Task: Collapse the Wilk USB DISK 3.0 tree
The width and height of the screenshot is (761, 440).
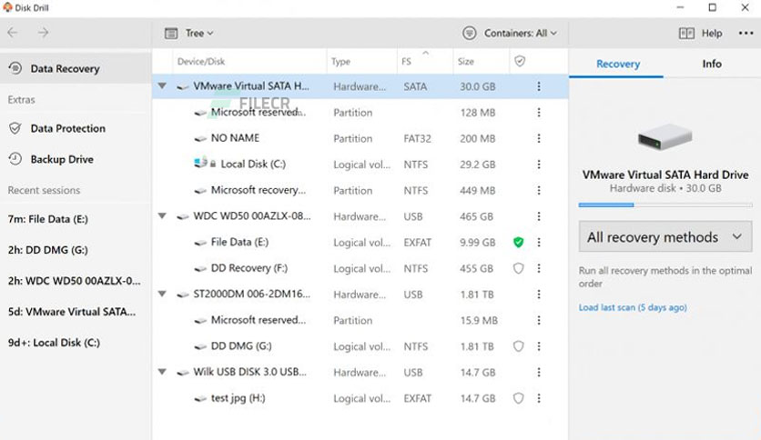Action: tap(162, 372)
